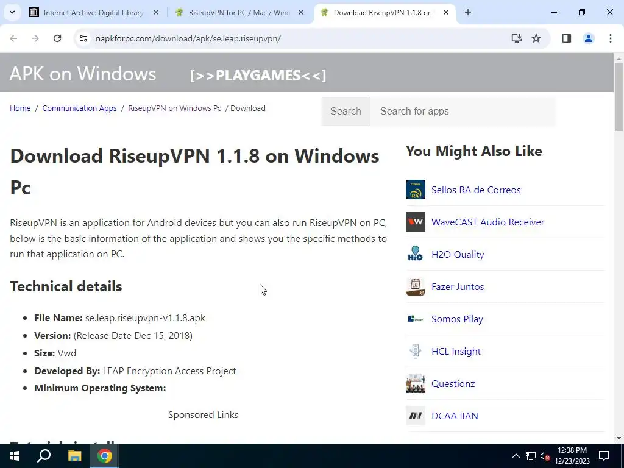Click the Search button
Screen dimensions: 624x468
[x=346, y=111]
